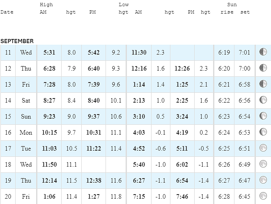Click the moon phase icon for Sunday 15

(x=263, y=116)
